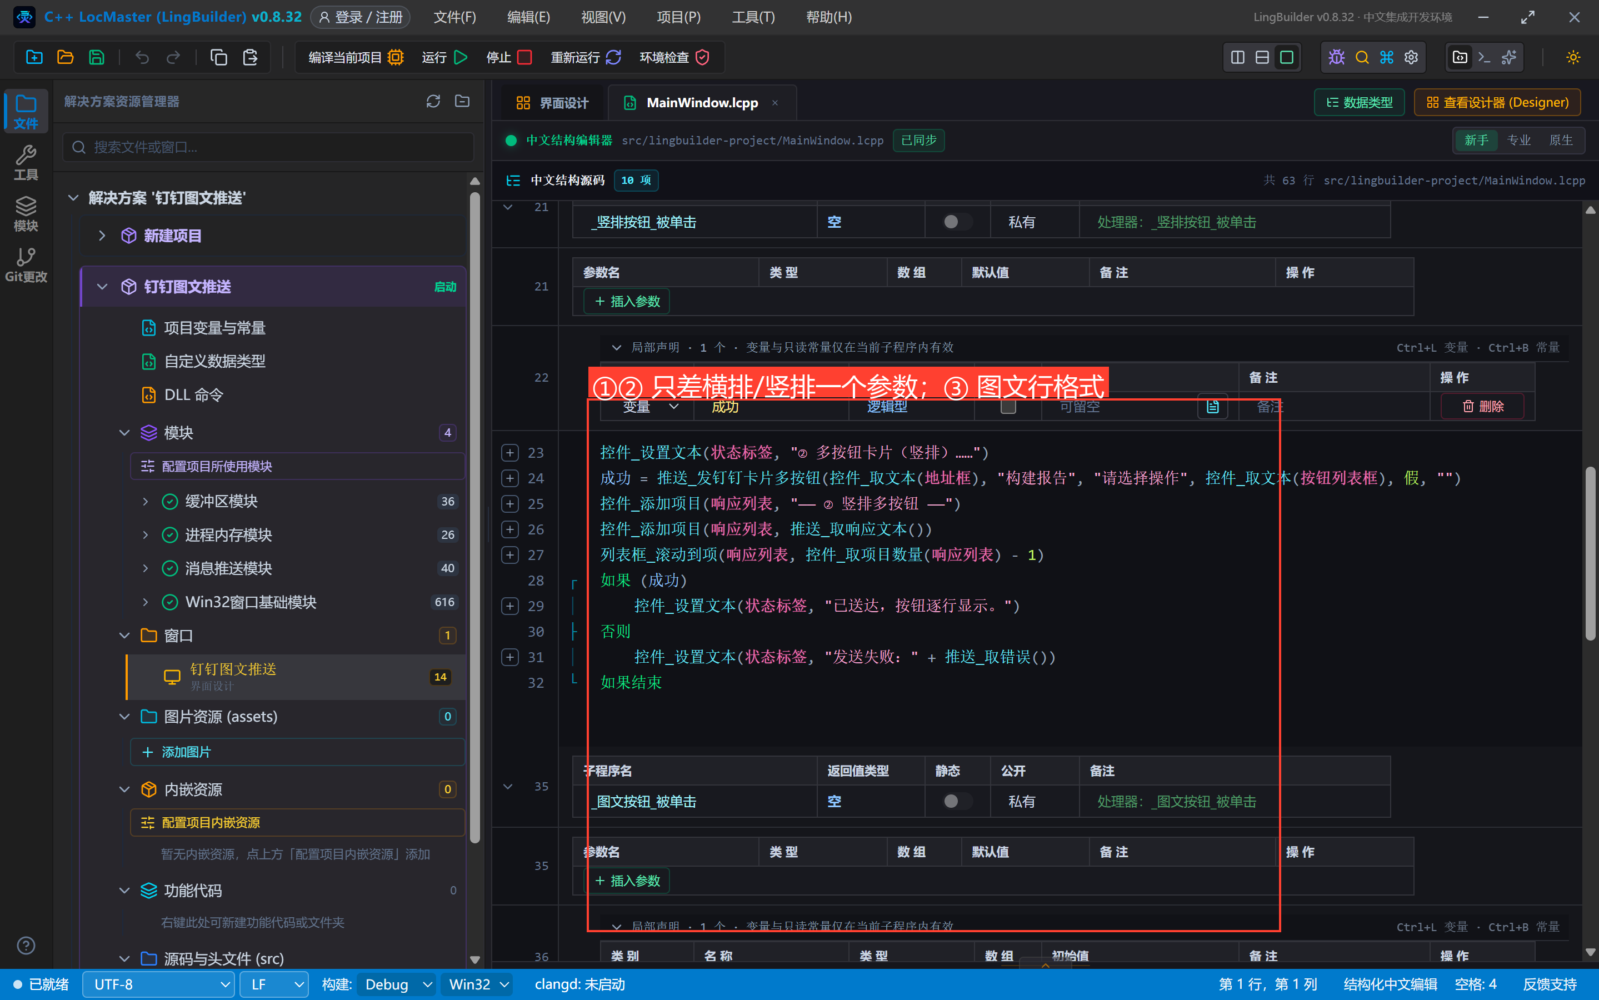Toggle static switch for _图文按钮_被单击
The width and height of the screenshot is (1599, 1000).
956,802
